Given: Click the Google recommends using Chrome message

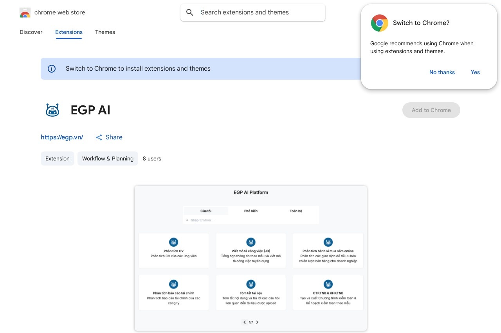Looking at the screenshot, I should click(422, 47).
